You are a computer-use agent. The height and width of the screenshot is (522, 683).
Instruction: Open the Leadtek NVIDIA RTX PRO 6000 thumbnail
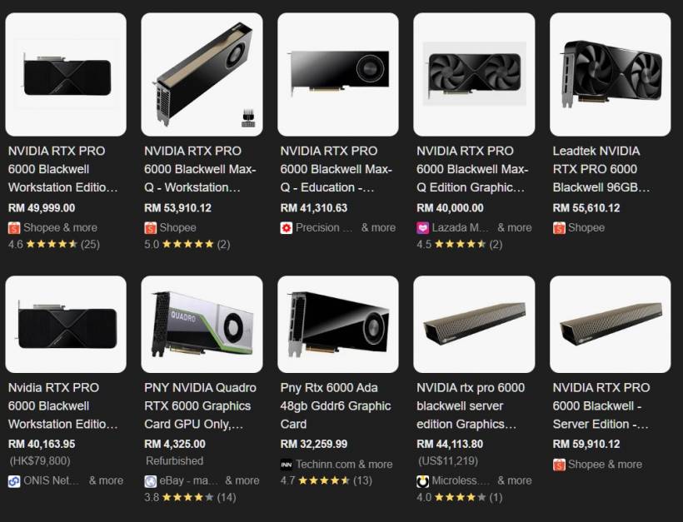[611, 74]
